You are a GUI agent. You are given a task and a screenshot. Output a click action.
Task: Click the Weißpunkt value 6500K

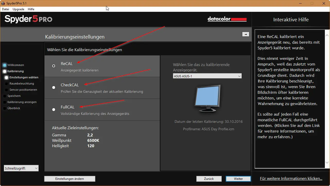(93, 141)
